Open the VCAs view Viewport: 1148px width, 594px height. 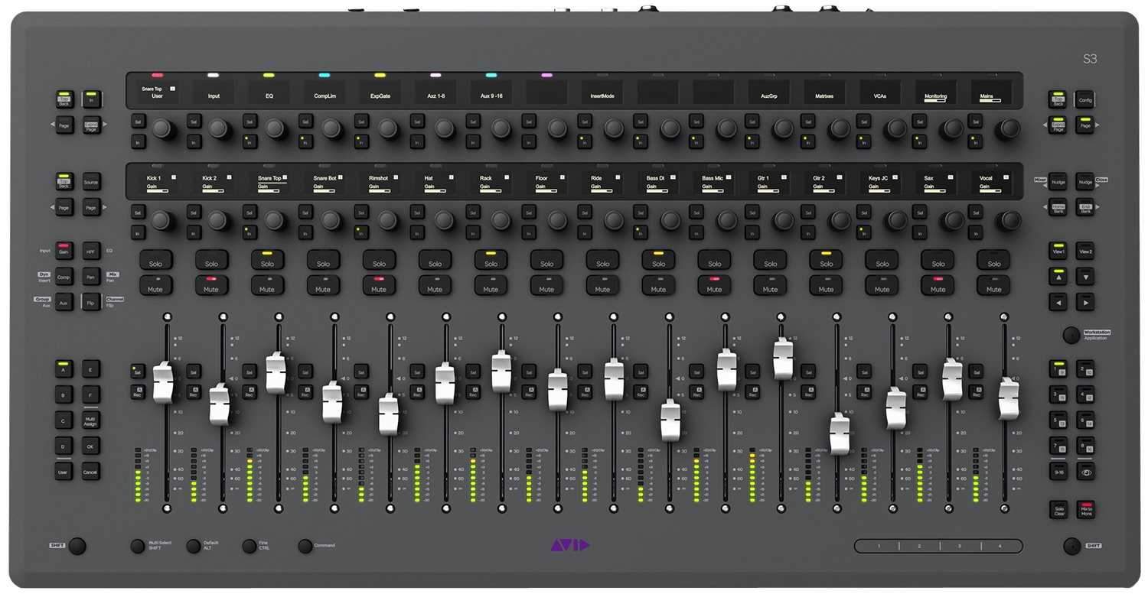[x=880, y=95]
